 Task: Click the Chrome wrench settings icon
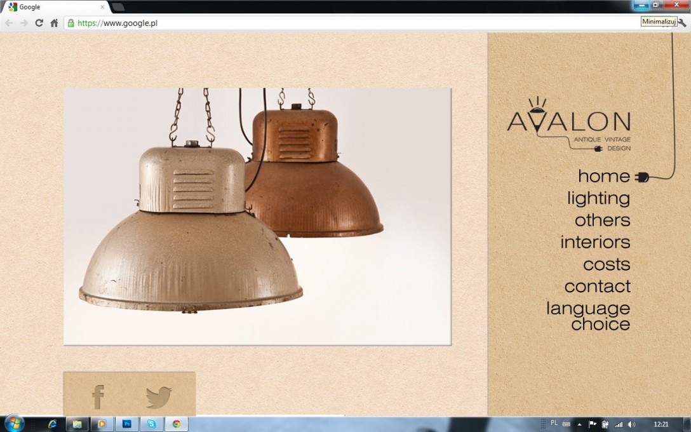click(682, 23)
